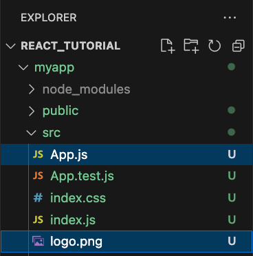The image size is (253, 256).
Task: Click the git status dot on public
Action: [x=232, y=110]
